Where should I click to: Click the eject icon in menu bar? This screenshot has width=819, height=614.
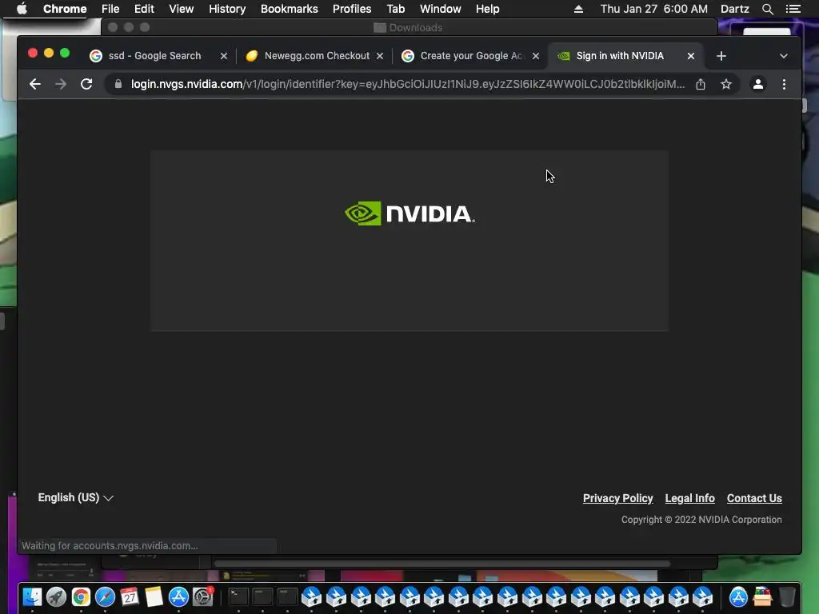[578, 9]
